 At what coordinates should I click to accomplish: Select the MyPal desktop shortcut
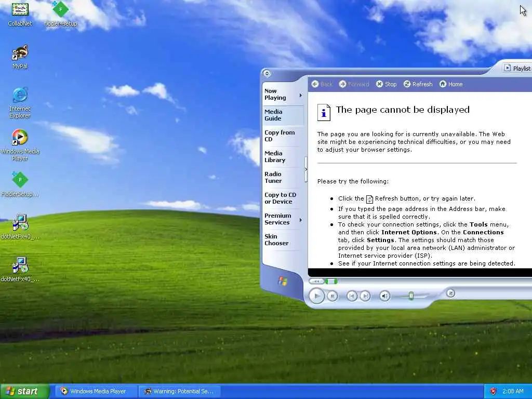tap(20, 57)
